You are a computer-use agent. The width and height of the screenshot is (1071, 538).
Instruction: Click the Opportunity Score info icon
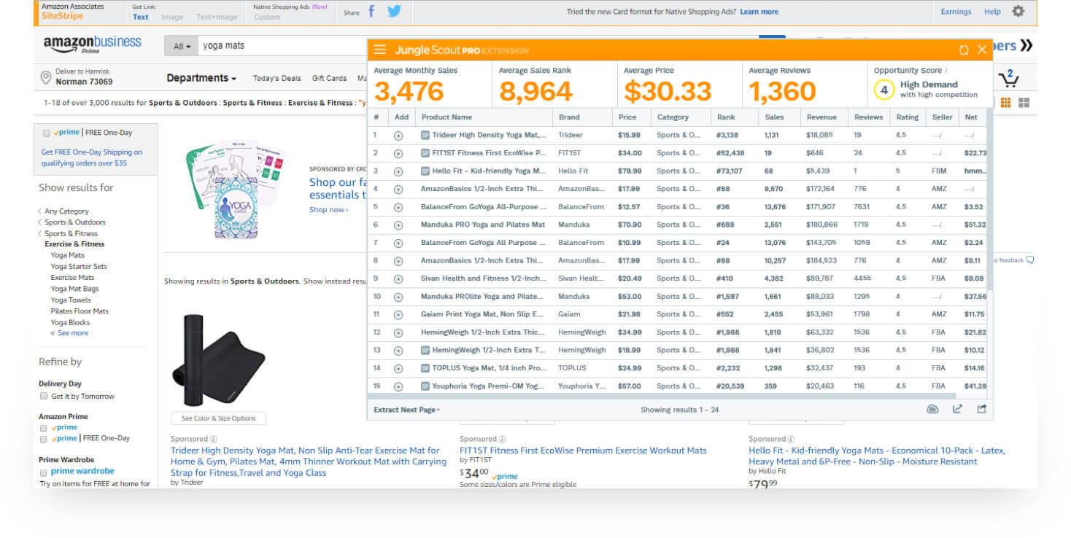(x=946, y=71)
